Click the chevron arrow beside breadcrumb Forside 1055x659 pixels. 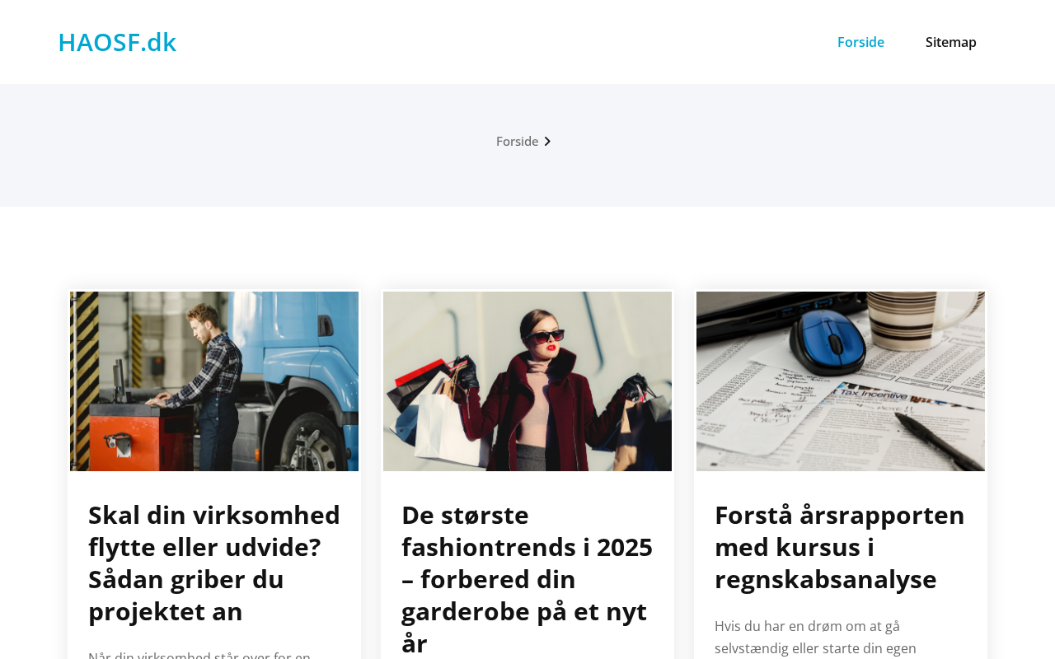point(547,142)
